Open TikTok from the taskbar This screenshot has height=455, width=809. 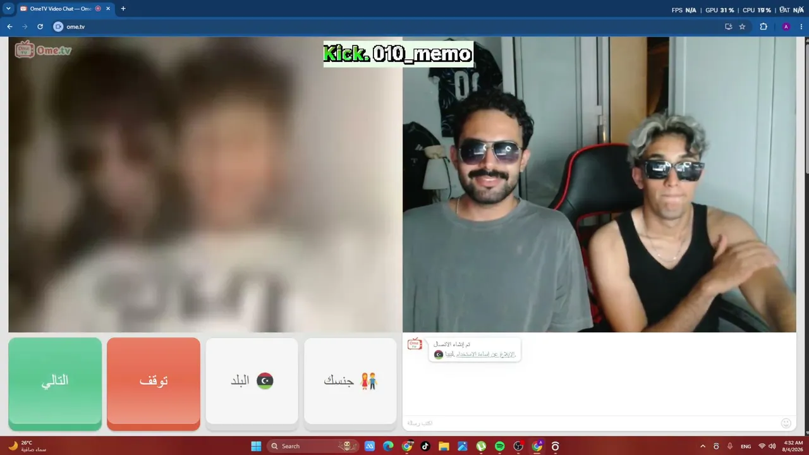pos(425,446)
